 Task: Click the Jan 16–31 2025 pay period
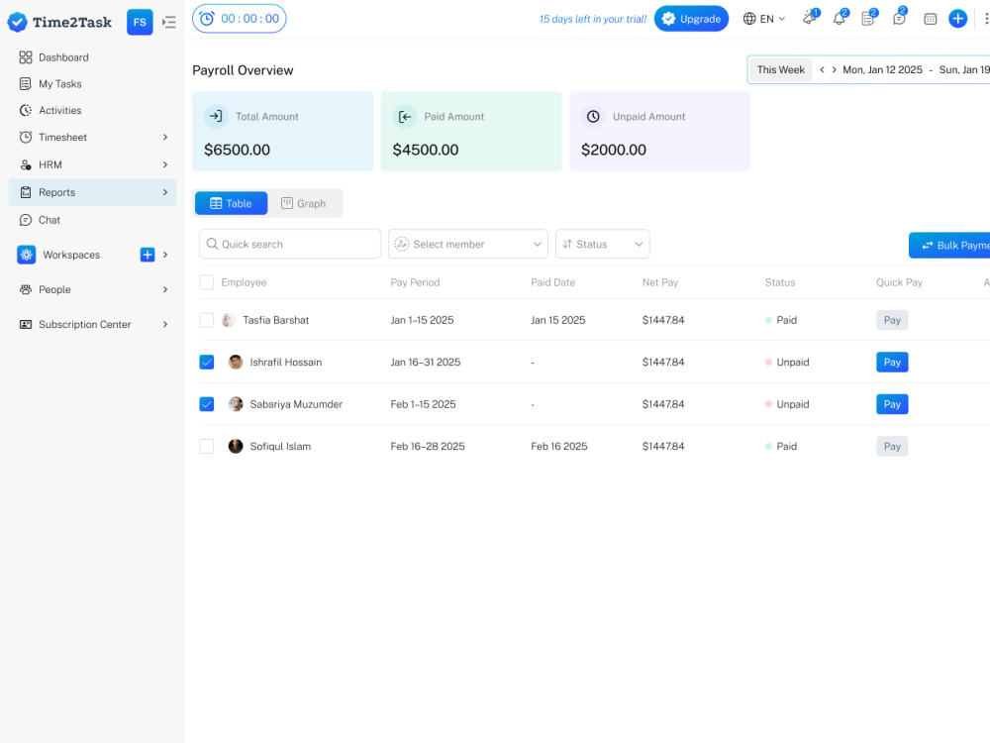[x=426, y=362]
